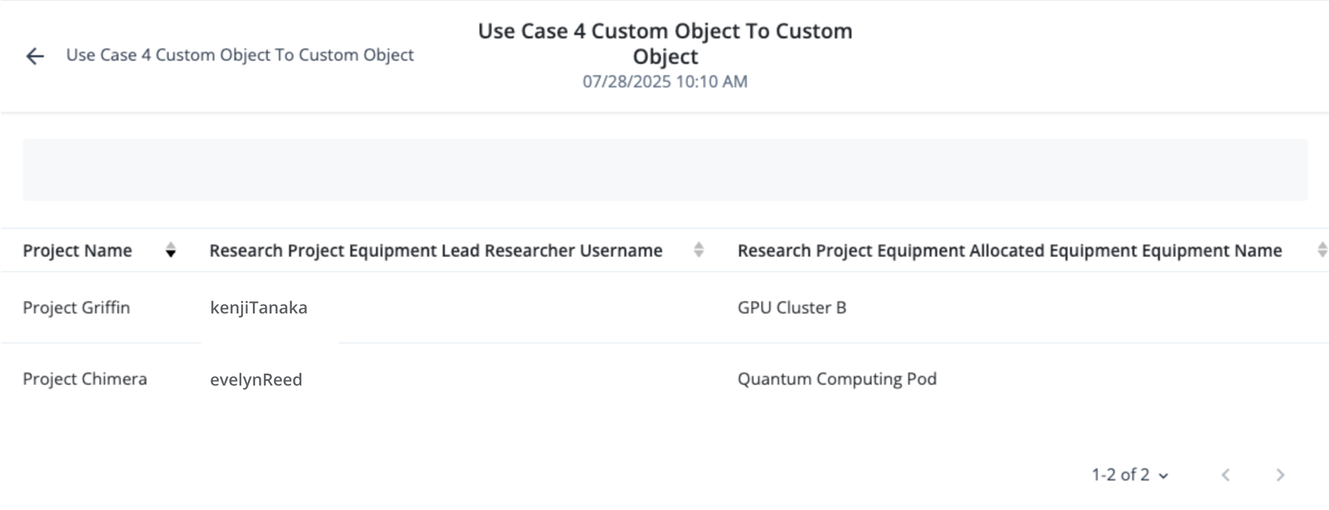Open Use Case 4 Custom Object To Custom Object breadcrumb
The image size is (1329, 510).
pyautogui.click(x=240, y=55)
